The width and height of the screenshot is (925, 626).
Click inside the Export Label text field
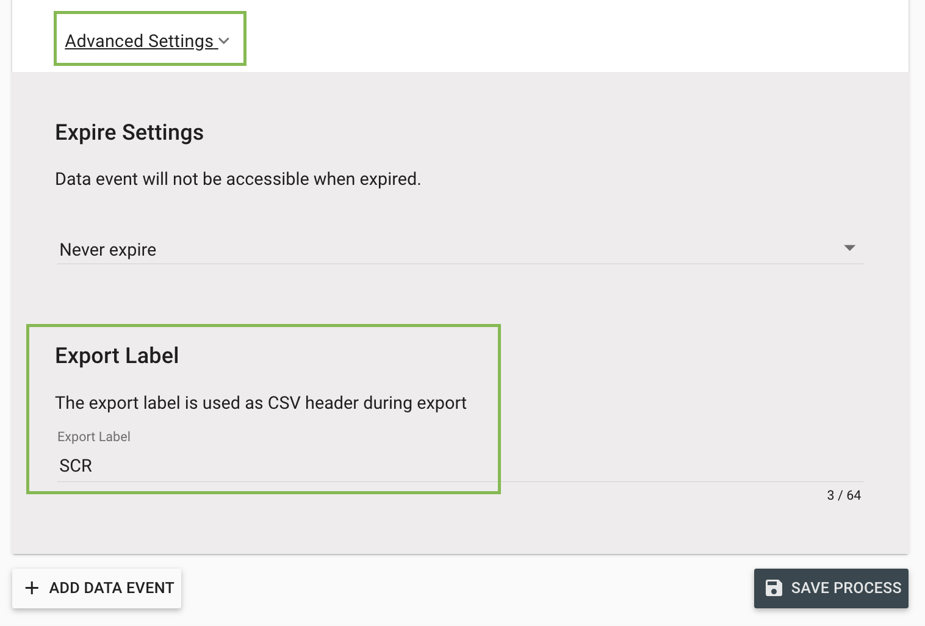point(244,466)
